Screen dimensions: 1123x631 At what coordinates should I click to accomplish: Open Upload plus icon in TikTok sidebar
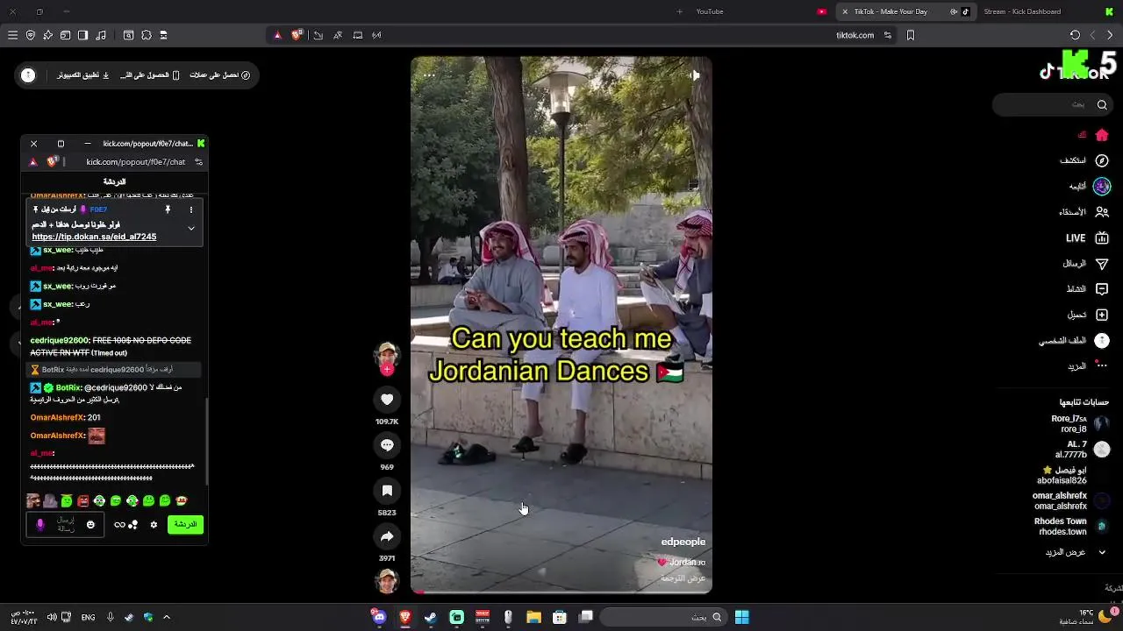click(1087, 315)
